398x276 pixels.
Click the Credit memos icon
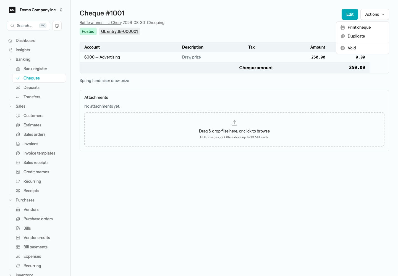18,172
